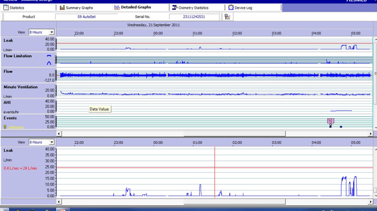The width and height of the screenshot is (377, 211).
Task: Click the date Wednesday, 21 September 2011
Action: [x=154, y=25]
